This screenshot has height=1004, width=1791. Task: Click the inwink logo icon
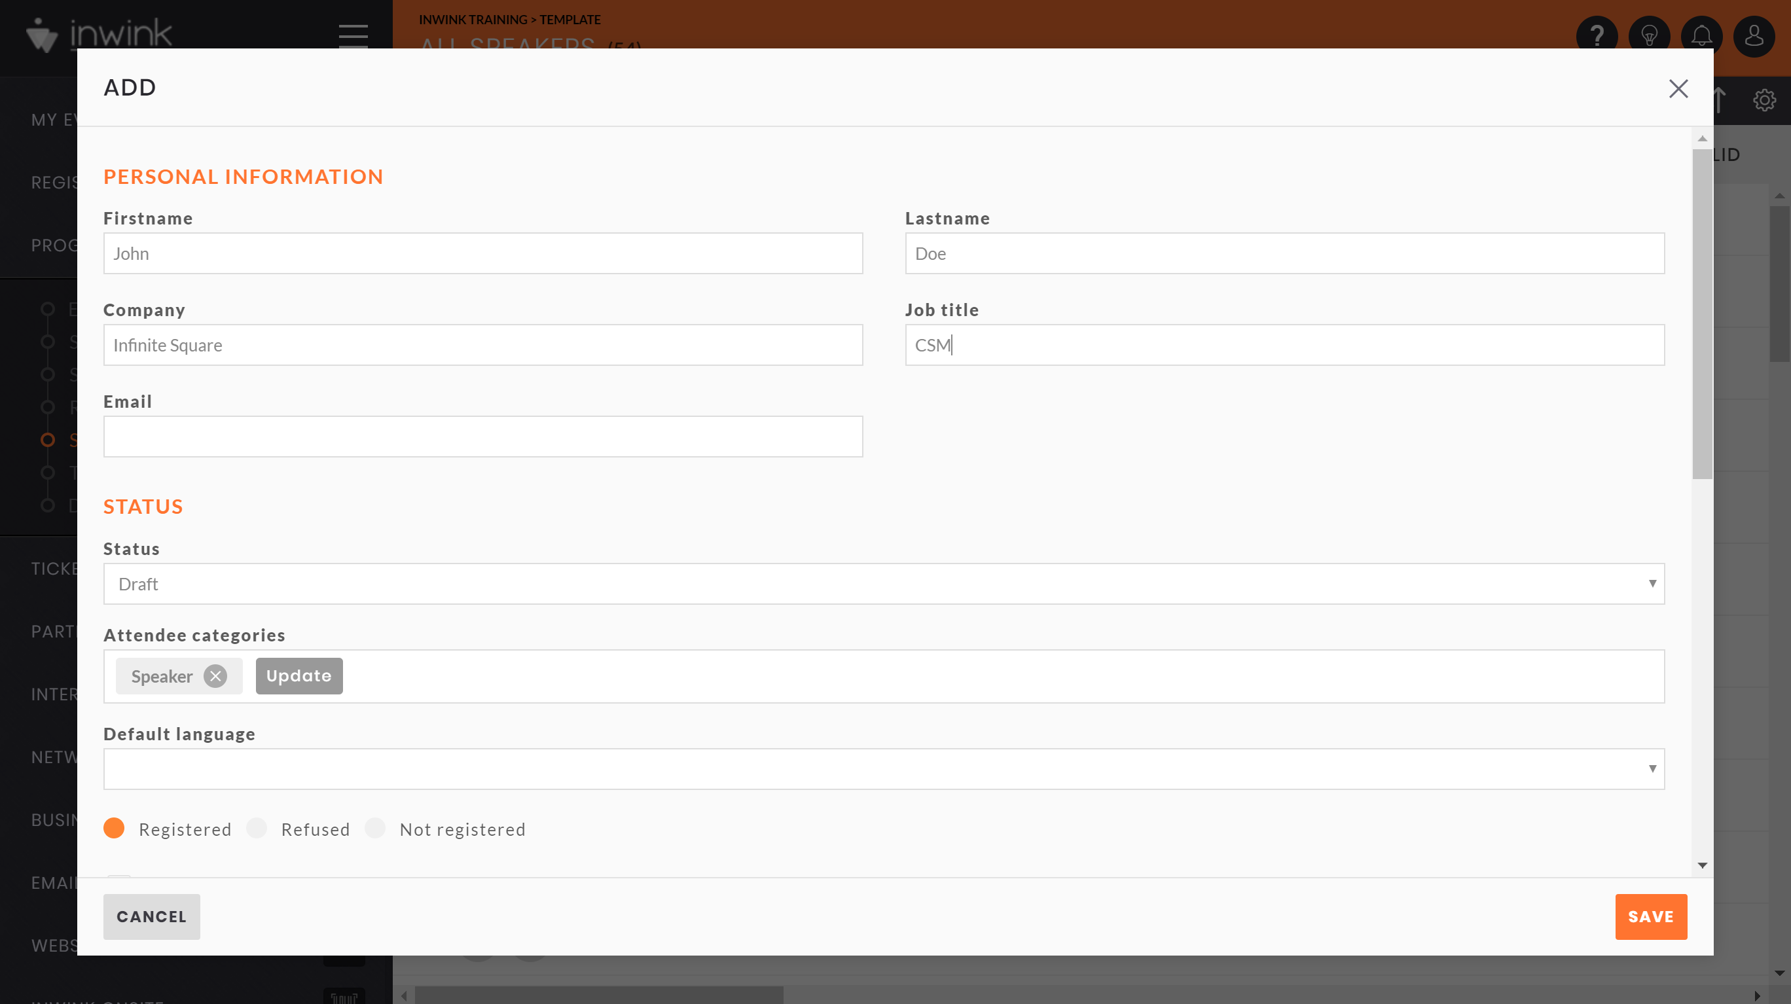pyautogui.click(x=45, y=33)
